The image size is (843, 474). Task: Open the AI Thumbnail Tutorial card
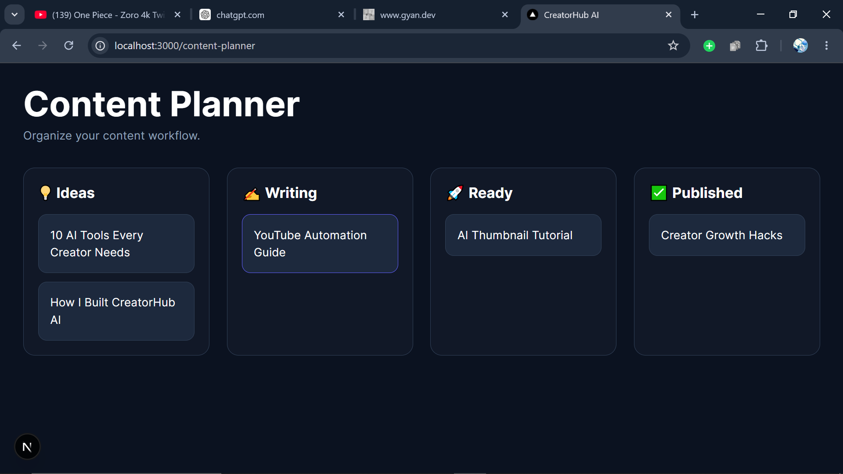(523, 235)
